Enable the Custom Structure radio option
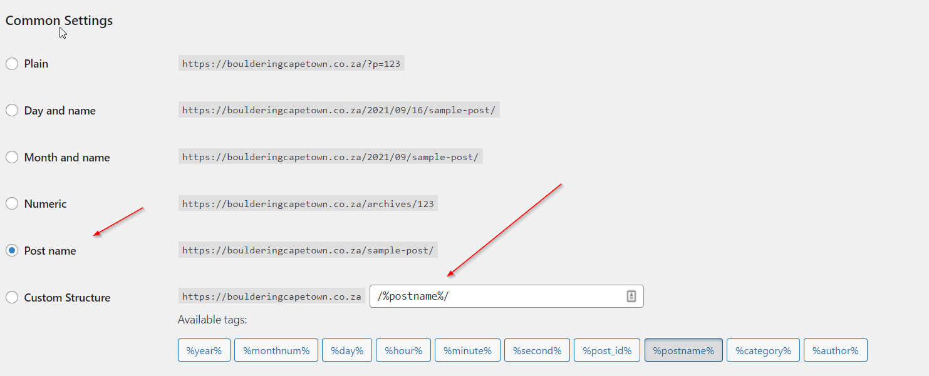This screenshot has height=376, width=929. tap(12, 298)
